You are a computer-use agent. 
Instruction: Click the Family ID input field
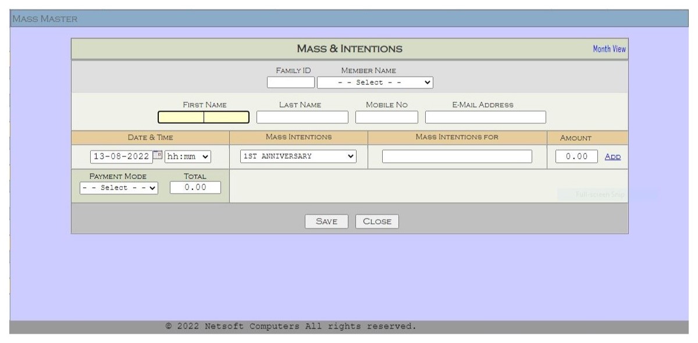point(290,83)
